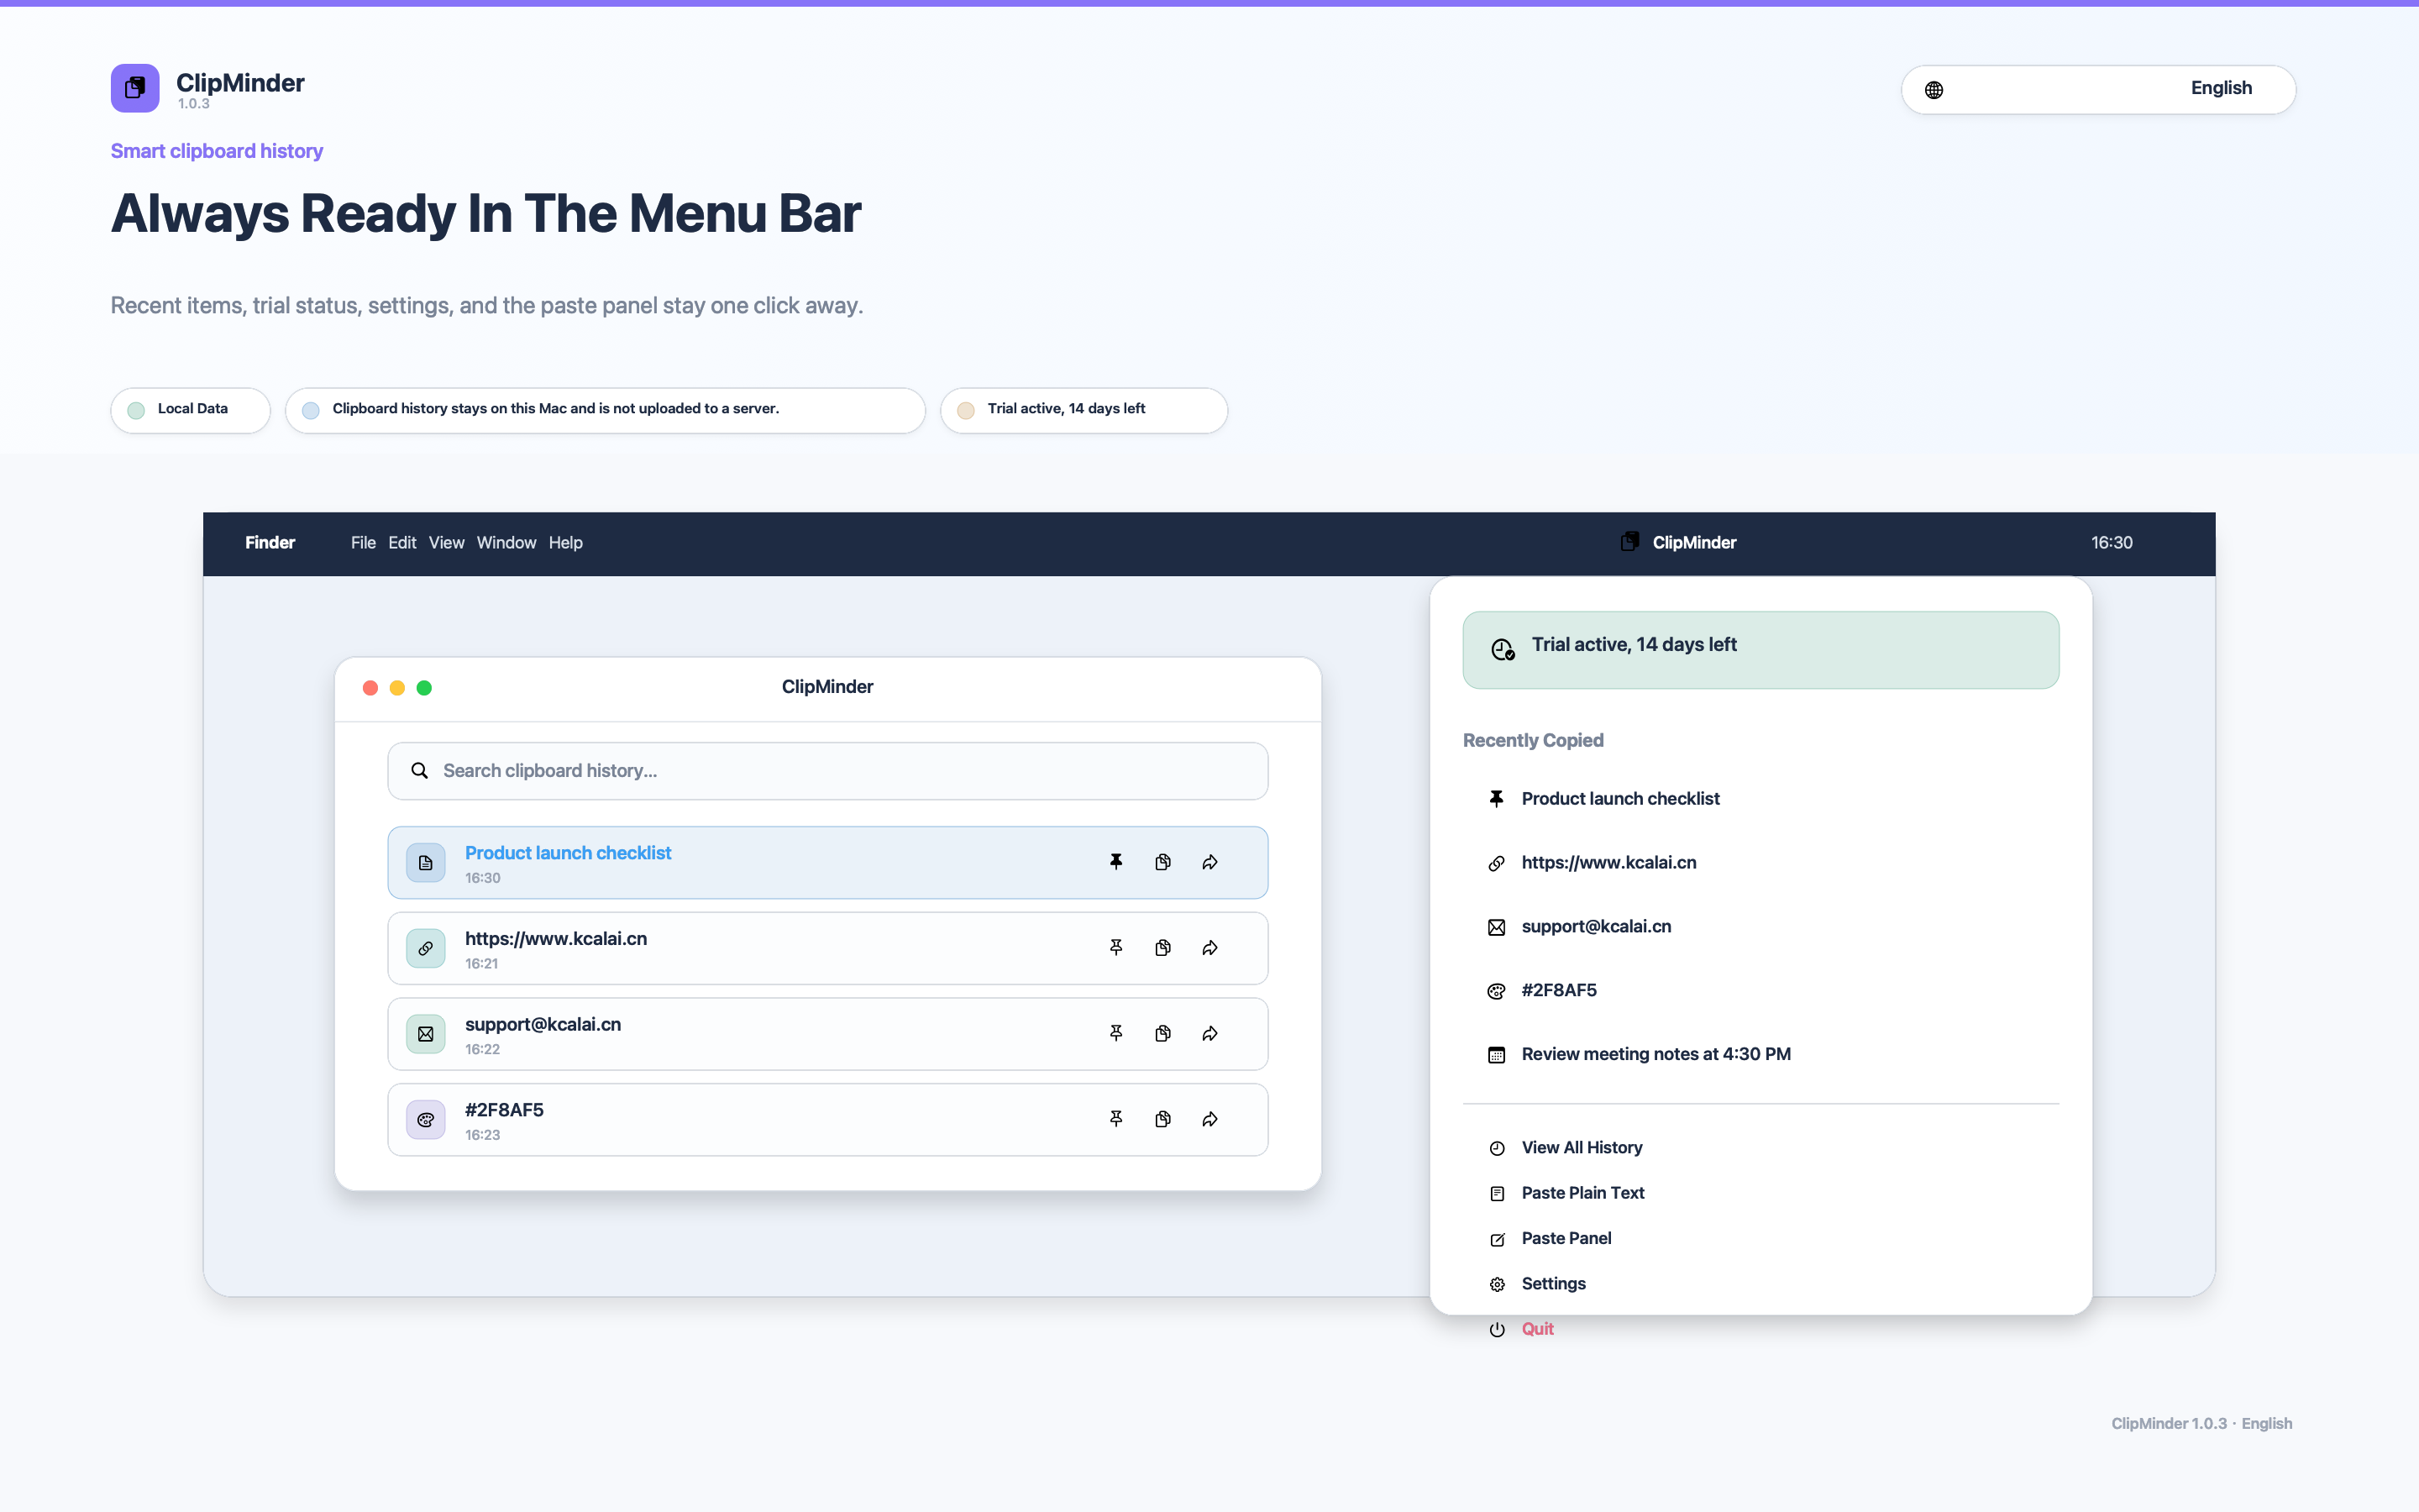Open the Window menu

pos(506,543)
